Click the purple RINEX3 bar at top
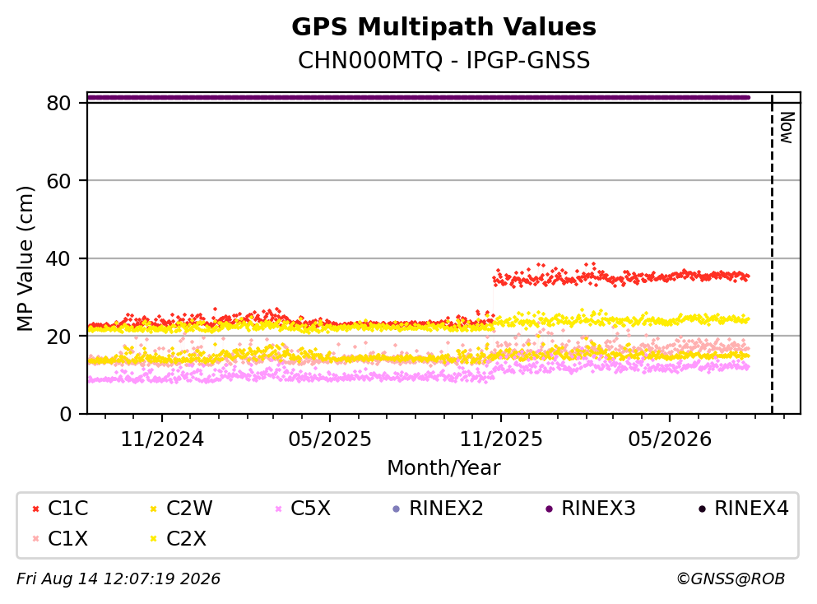This screenshot has width=817, height=604. (x=419, y=97)
